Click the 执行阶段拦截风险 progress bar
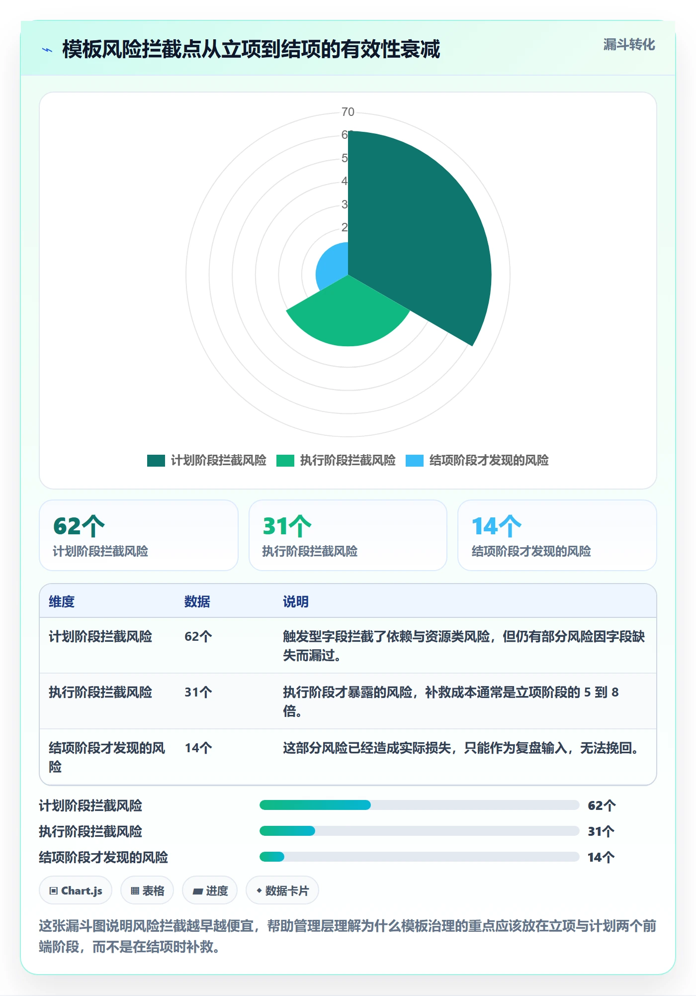696x996 pixels. [420, 831]
